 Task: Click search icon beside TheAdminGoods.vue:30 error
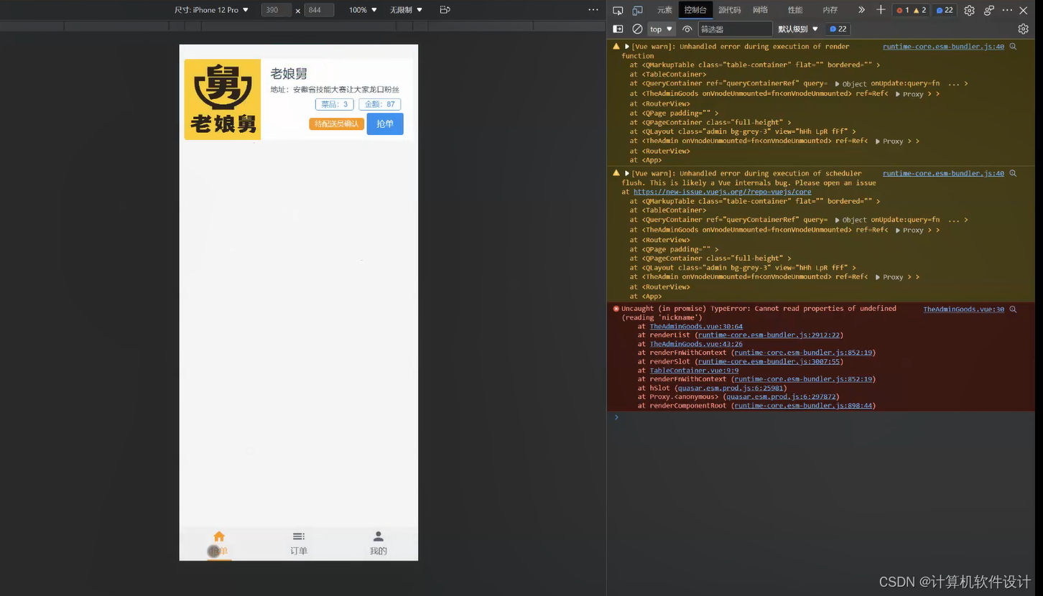tap(1013, 309)
